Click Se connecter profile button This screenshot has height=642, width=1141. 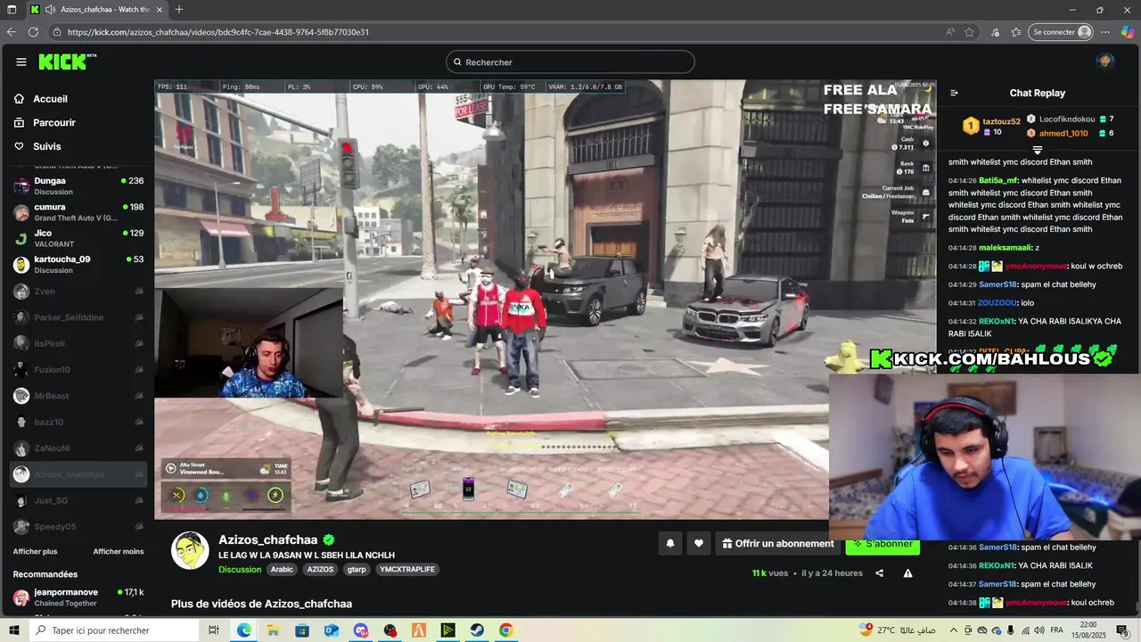point(1061,32)
